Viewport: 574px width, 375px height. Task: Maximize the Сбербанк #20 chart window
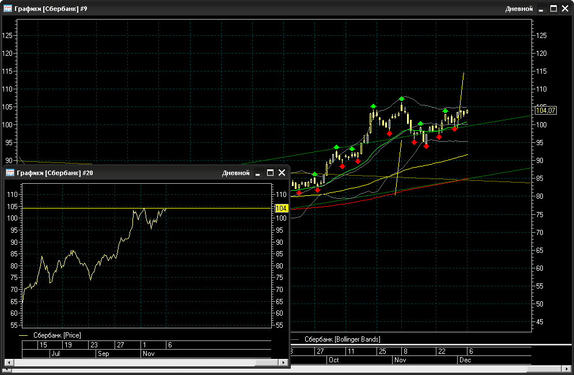[x=270, y=173]
